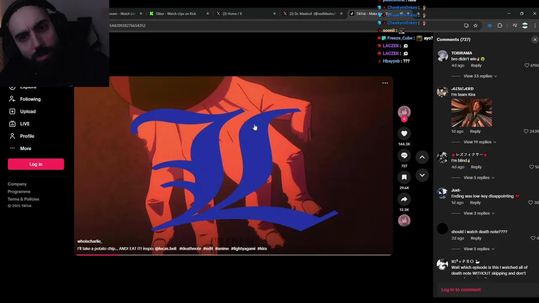The height and width of the screenshot is (303, 539).
Task: Open the Programme footer link
Action: (x=19, y=191)
